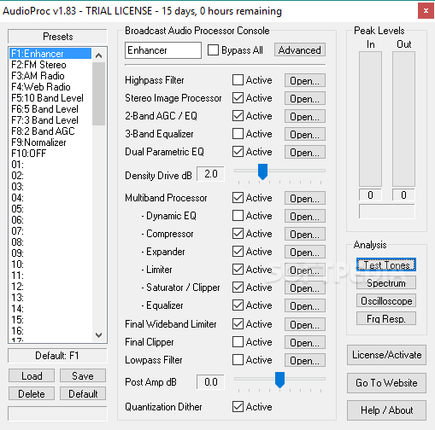
Task: Enable Dynamic EQ Active checkbox
Action: [238, 216]
